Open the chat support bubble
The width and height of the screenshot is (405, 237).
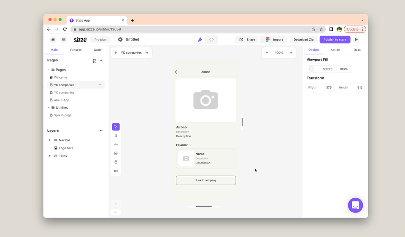pos(355,205)
